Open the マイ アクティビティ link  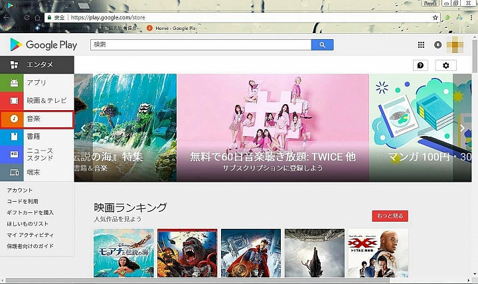tap(30, 235)
